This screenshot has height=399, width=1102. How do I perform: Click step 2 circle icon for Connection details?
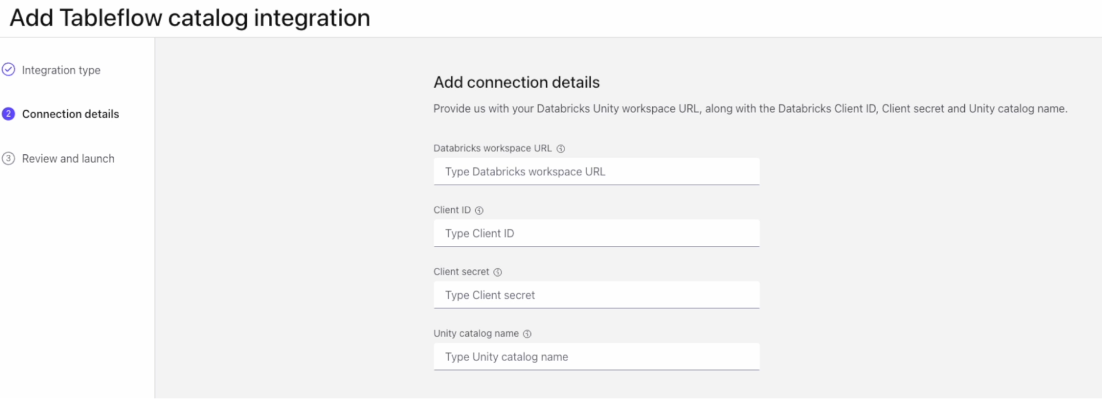[x=8, y=114]
